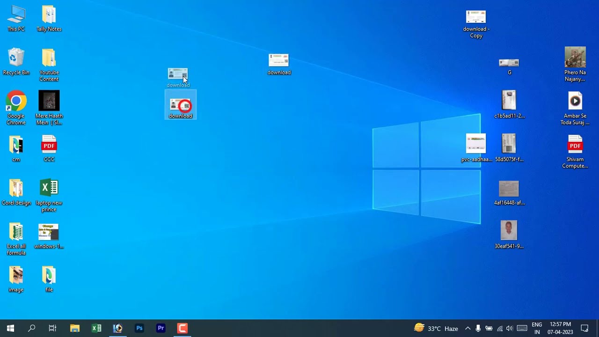Open Task View from the taskbar
This screenshot has height=337, width=599.
click(52, 328)
